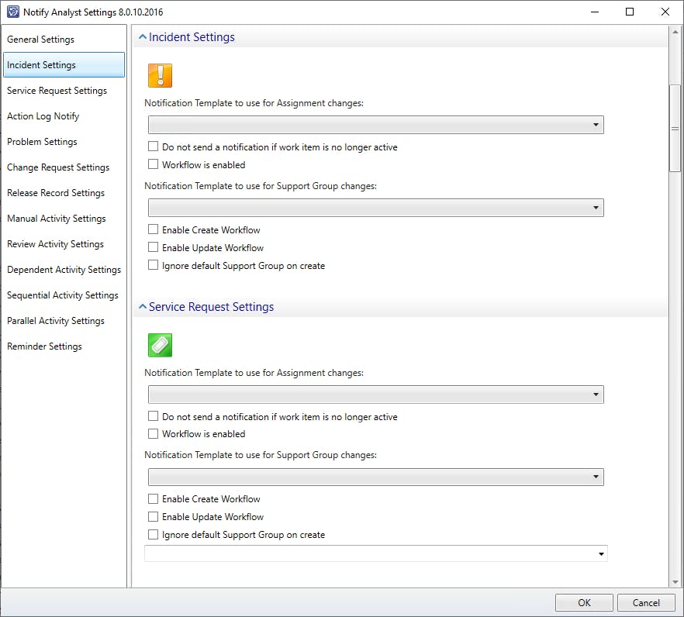Check Incident 'Enable Create Workflow' option
The width and height of the screenshot is (684, 617).
pyautogui.click(x=154, y=230)
